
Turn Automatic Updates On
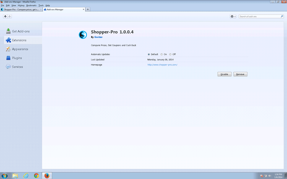(x=162, y=54)
